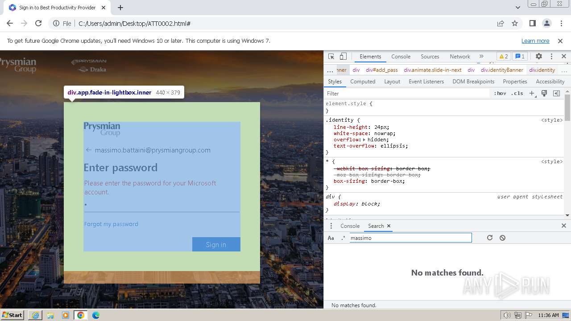The height and width of the screenshot is (321, 571).
Task: Open DevTools settings gear
Action: [539, 57]
